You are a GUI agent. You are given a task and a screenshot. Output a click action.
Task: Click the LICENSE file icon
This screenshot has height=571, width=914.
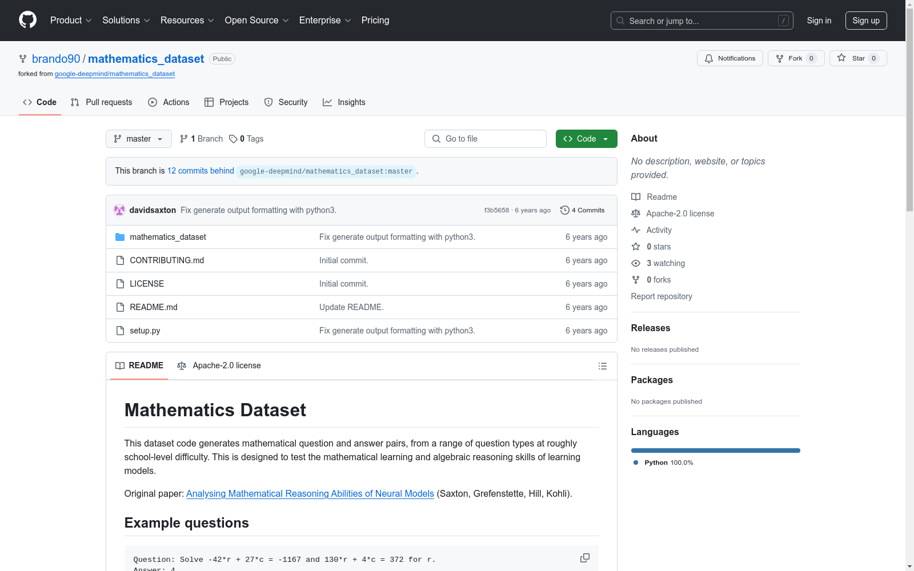click(120, 284)
